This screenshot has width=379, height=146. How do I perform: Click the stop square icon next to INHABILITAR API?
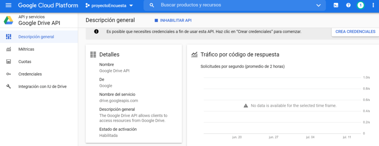pyautogui.click(x=156, y=20)
